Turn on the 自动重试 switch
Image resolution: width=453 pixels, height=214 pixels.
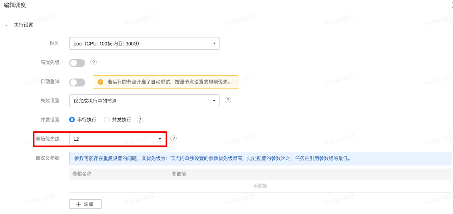click(77, 82)
